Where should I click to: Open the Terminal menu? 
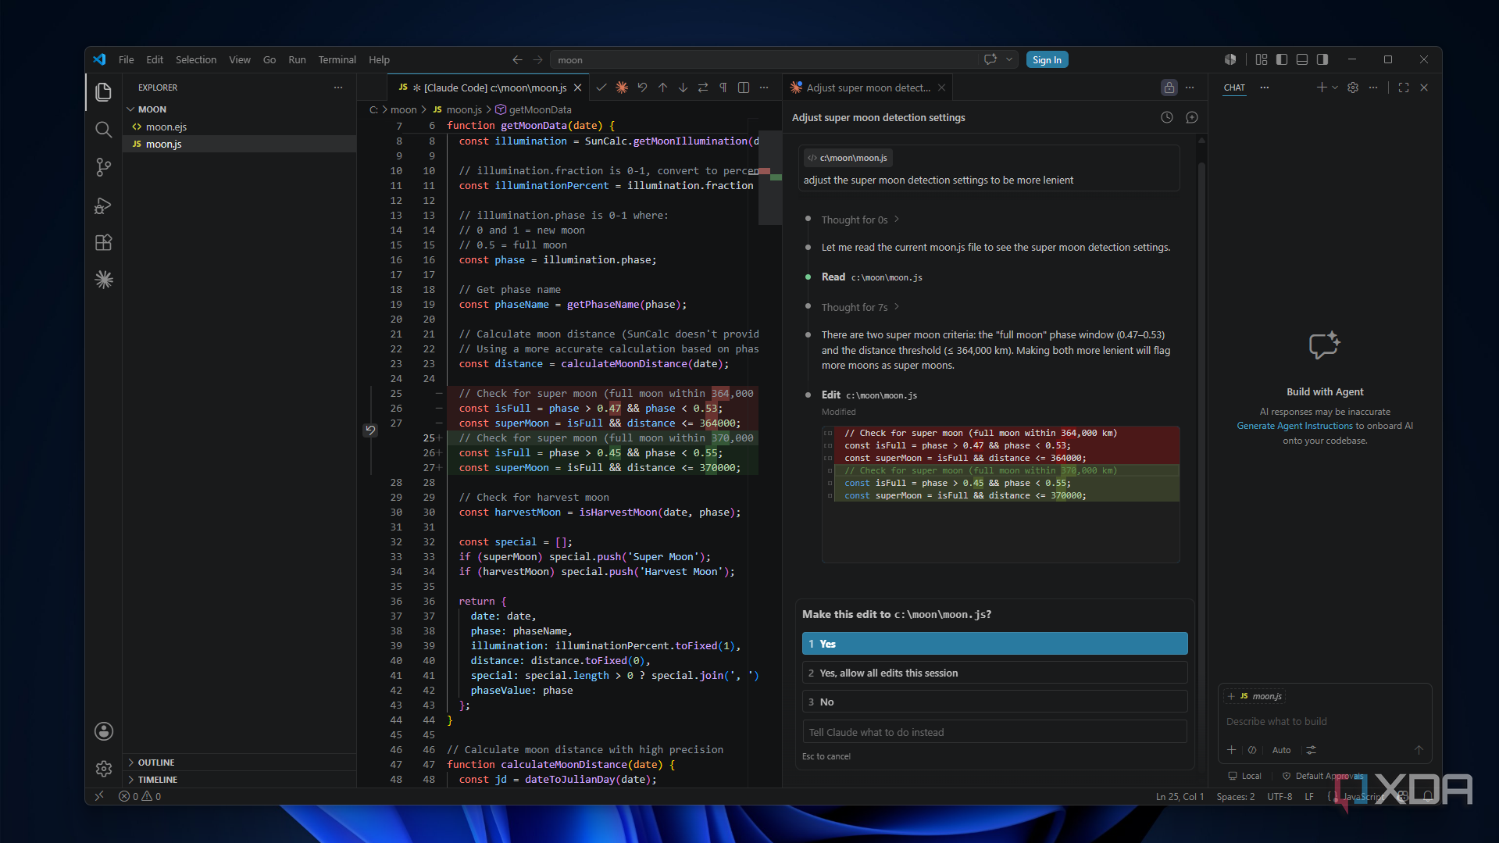[337, 59]
